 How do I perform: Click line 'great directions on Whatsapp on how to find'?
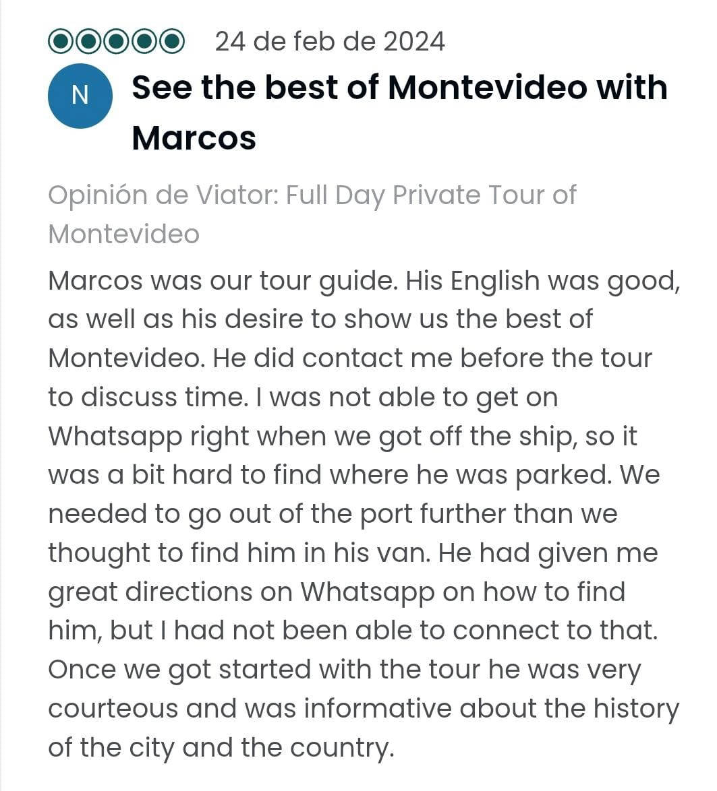(x=337, y=592)
